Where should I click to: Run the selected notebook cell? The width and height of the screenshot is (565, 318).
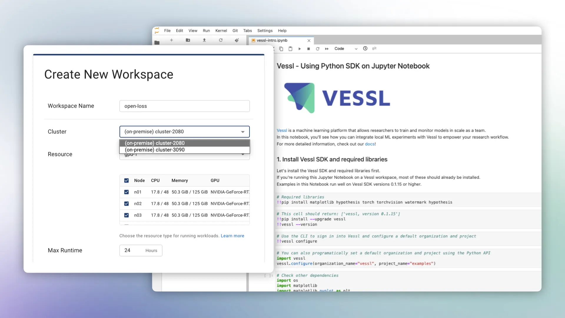point(300,49)
